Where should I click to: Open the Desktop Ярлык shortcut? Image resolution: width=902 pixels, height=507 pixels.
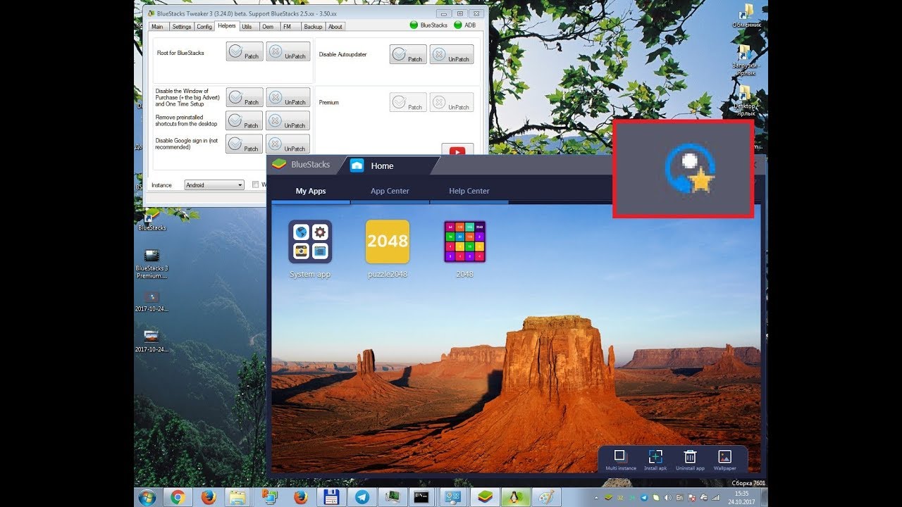point(746,101)
